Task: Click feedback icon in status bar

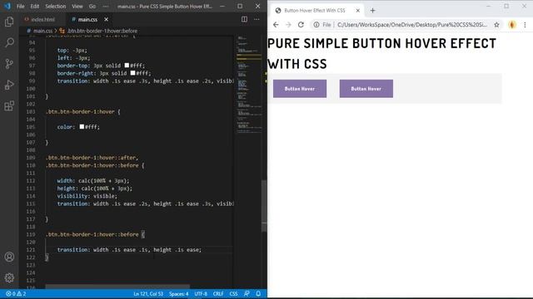Action: (247, 293)
